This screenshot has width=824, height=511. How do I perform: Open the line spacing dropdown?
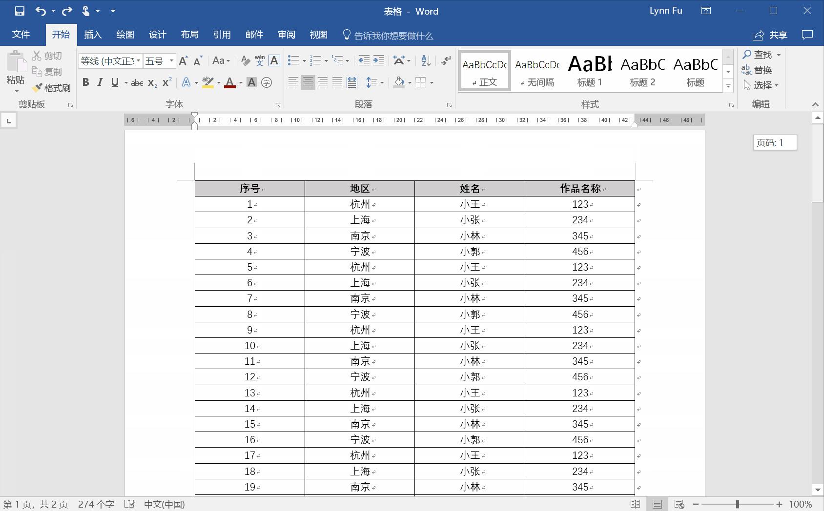(374, 82)
